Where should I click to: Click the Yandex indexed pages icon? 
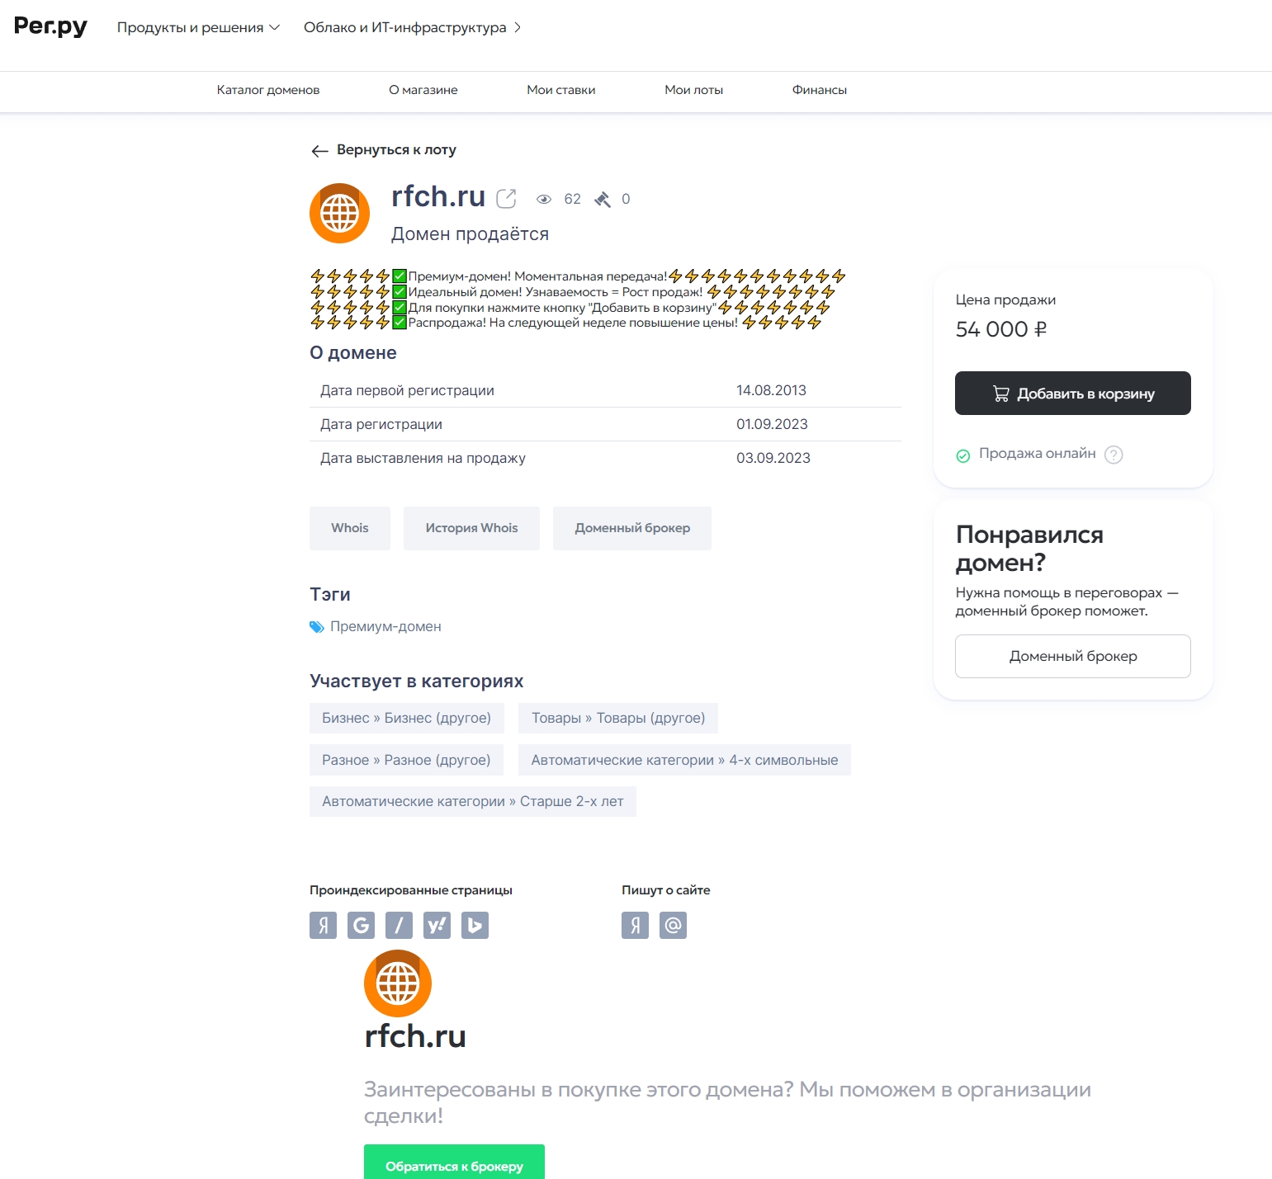(x=323, y=925)
